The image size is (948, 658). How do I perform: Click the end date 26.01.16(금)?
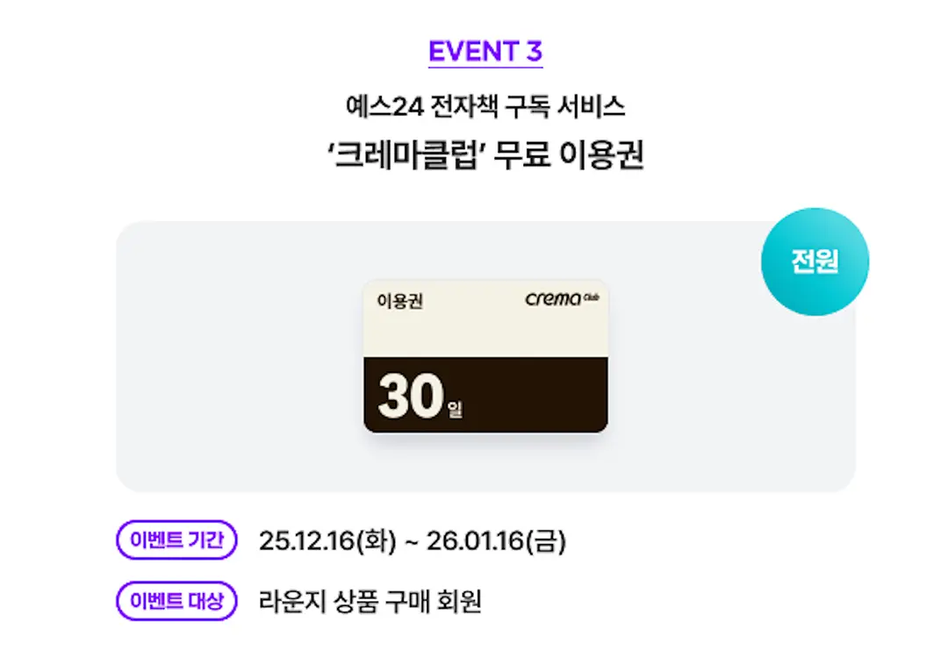[496, 541]
